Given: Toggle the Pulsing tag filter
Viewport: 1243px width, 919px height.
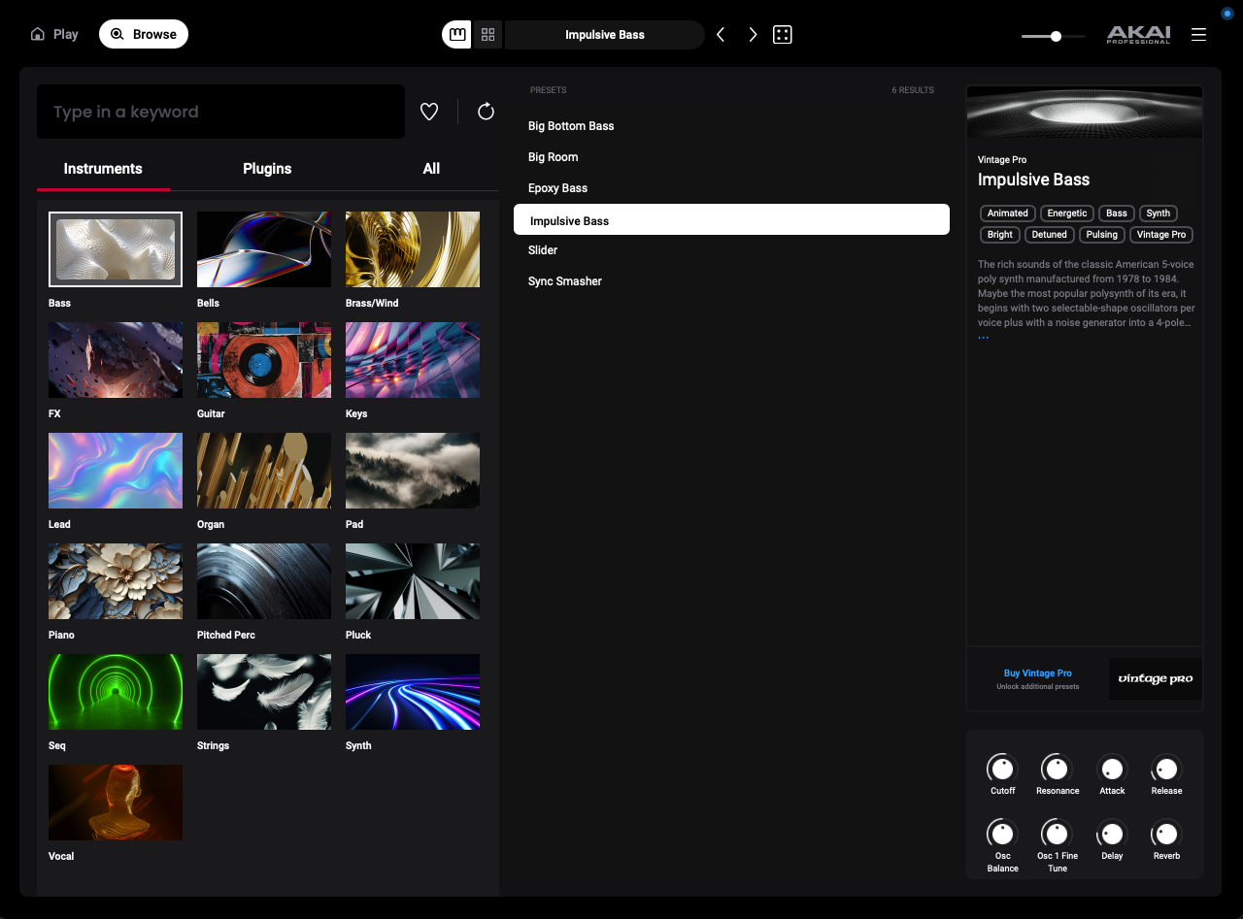Looking at the screenshot, I should point(1101,235).
